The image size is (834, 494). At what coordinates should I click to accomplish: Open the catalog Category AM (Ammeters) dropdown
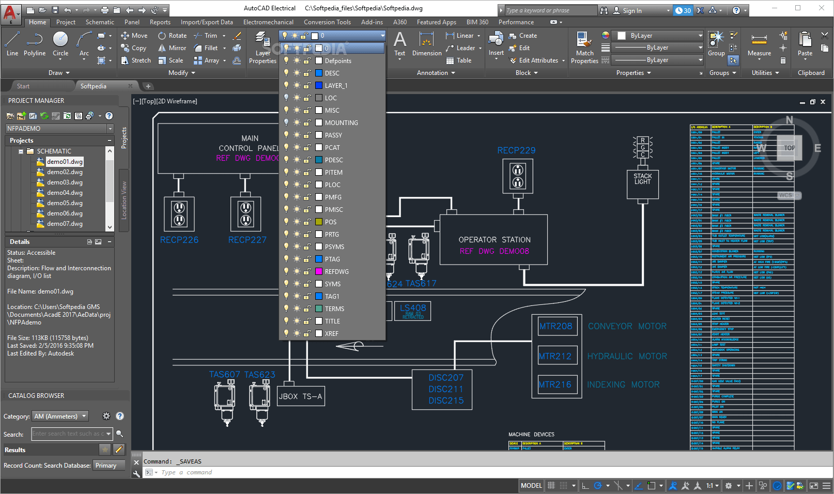(x=60, y=416)
